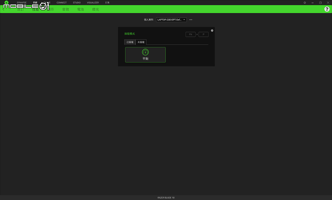Go to the 性能 sub-tab

pyautogui.click(x=36, y=9)
